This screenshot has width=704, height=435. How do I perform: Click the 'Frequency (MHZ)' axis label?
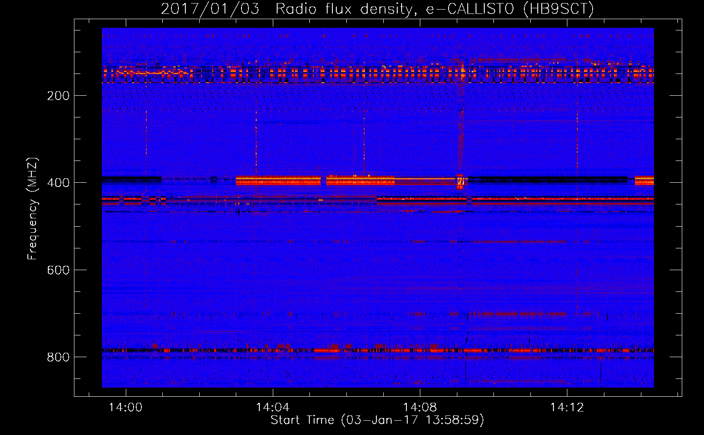33,208
